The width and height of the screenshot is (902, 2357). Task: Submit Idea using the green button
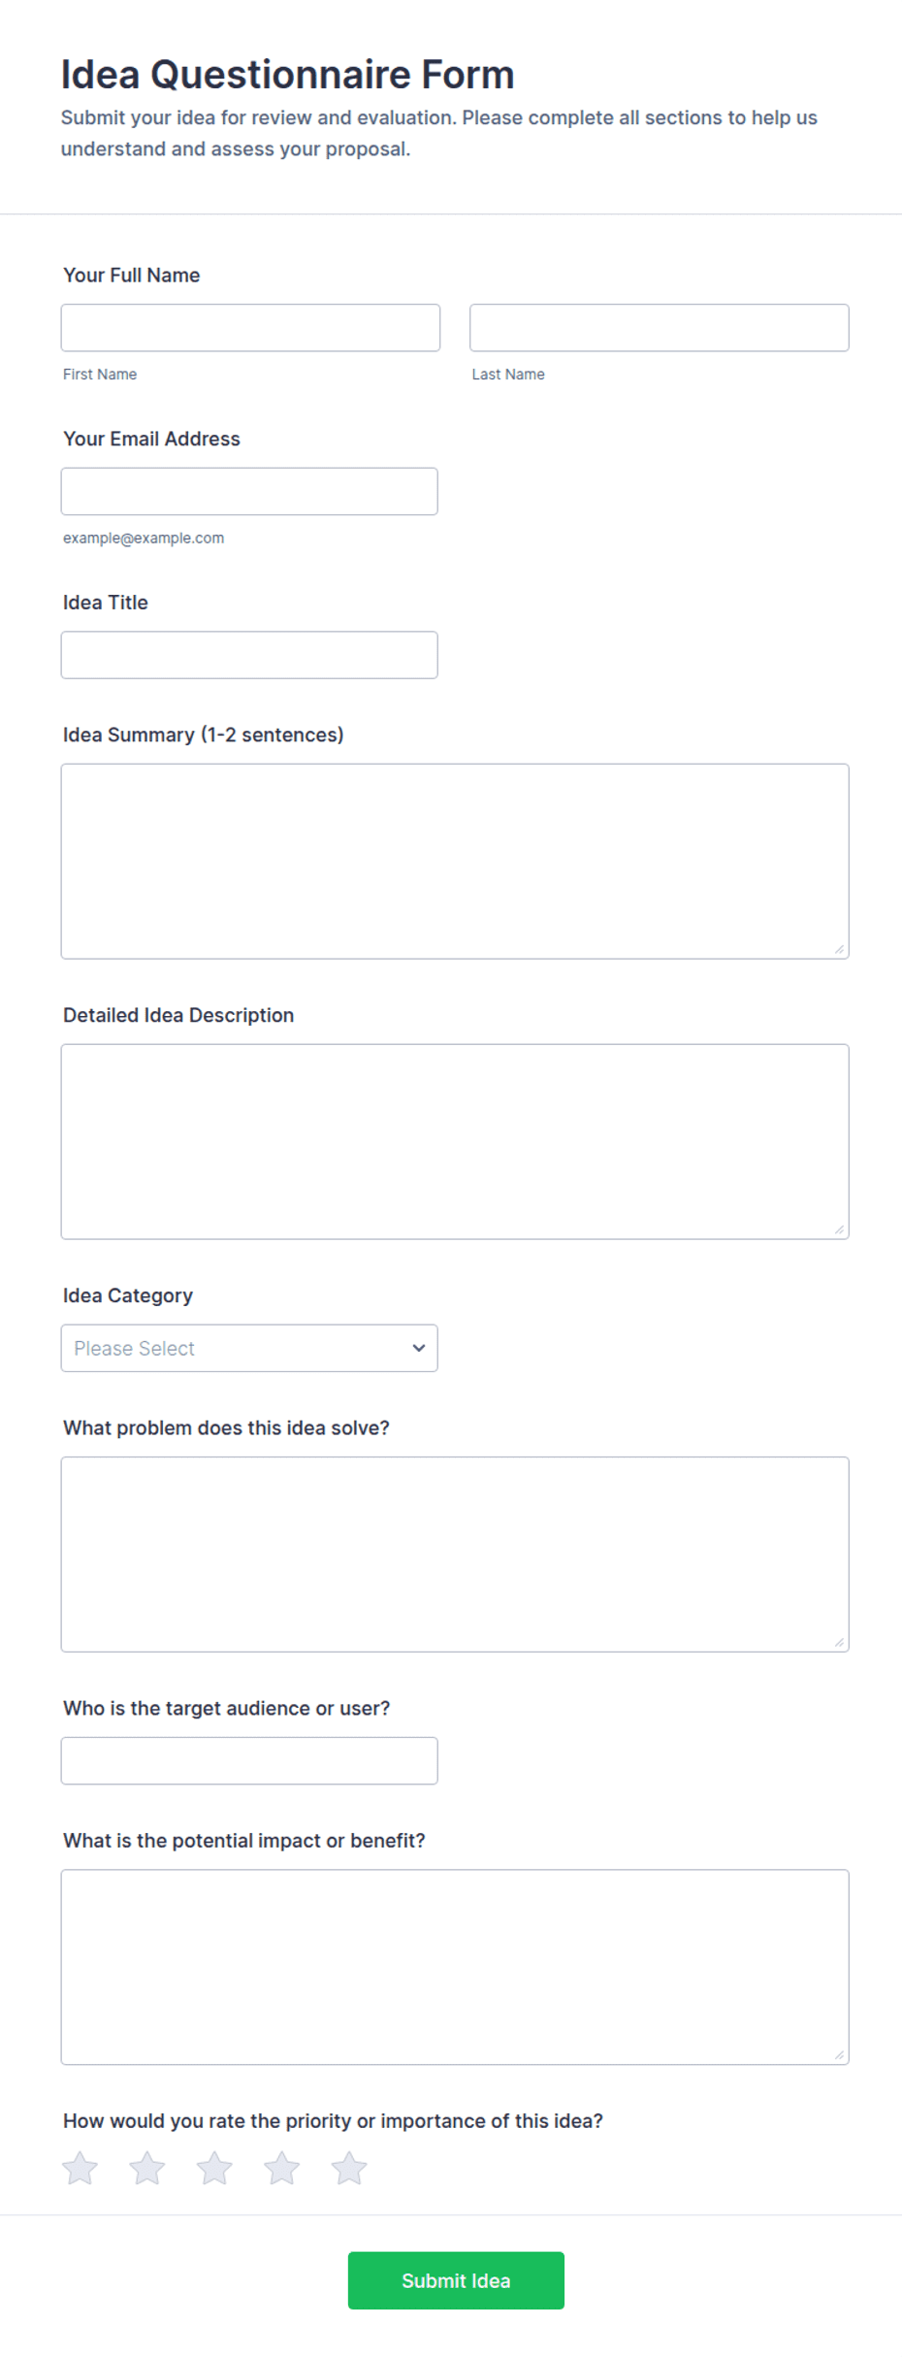tap(456, 2280)
